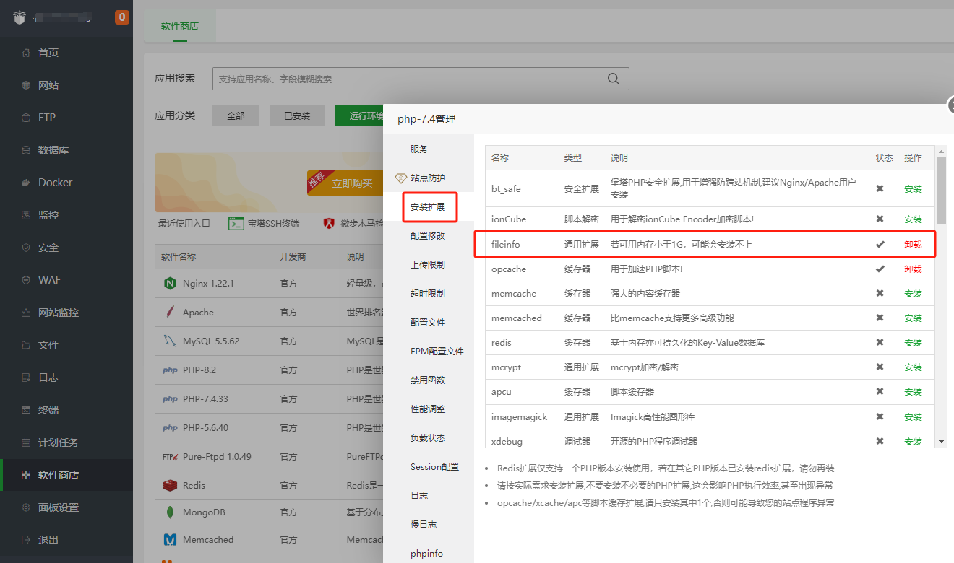The width and height of the screenshot is (954, 563).
Task: Click the 计划任务 schedule icon
Action: click(x=26, y=442)
